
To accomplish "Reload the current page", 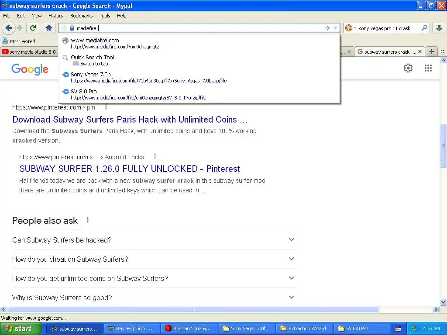I will [x=33, y=28].
